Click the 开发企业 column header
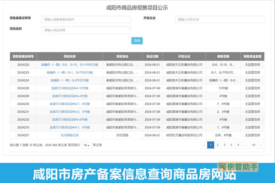 click(x=184, y=56)
